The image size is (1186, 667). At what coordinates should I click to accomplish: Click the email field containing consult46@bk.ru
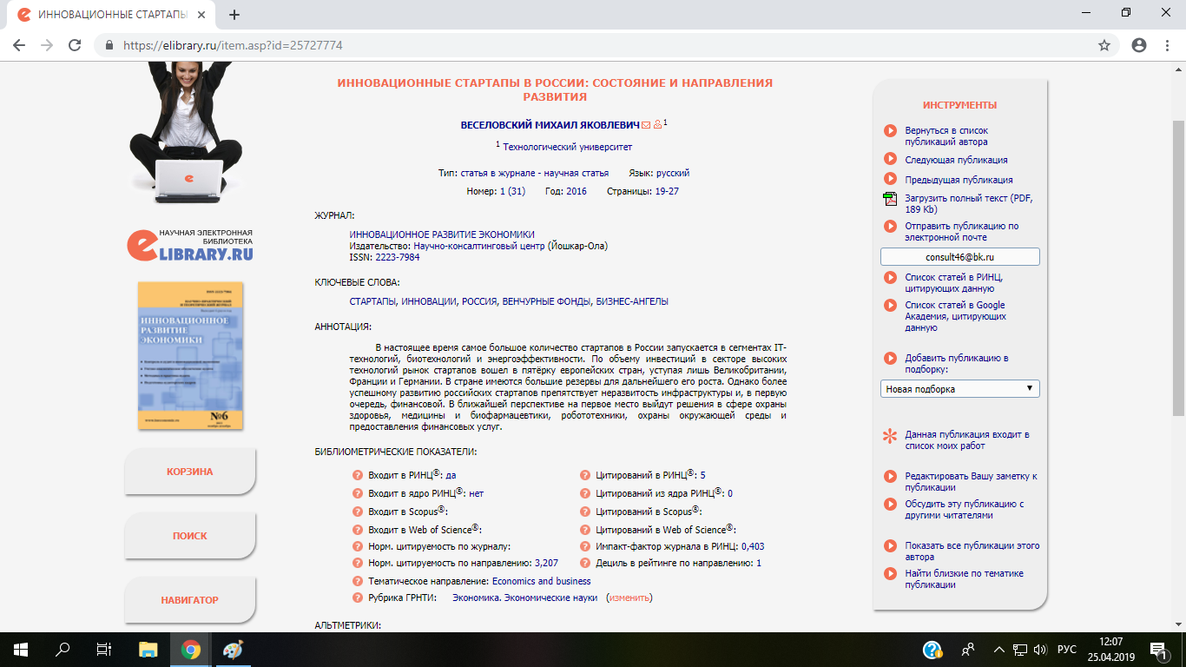pos(959,257)
